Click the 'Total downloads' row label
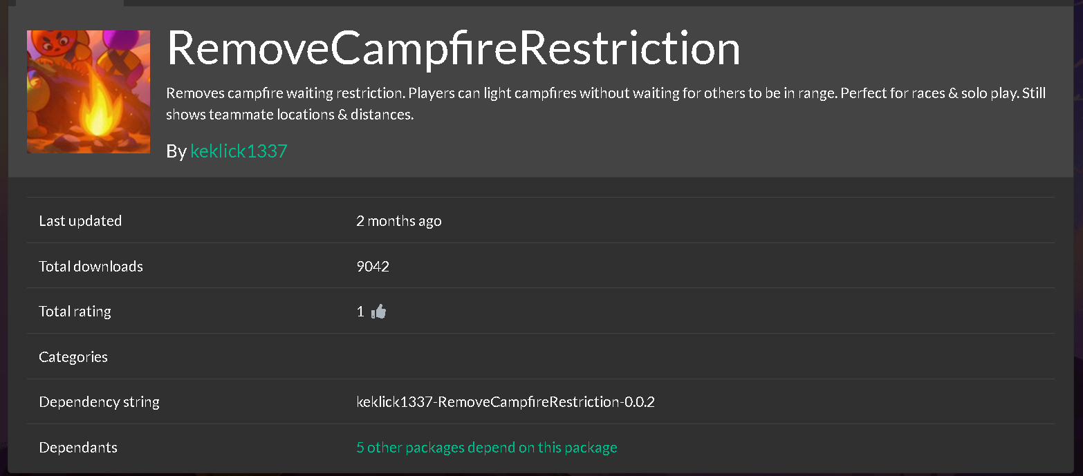Image resolution: width=1083 pixels, height=476 pixels. pos(91,267)
